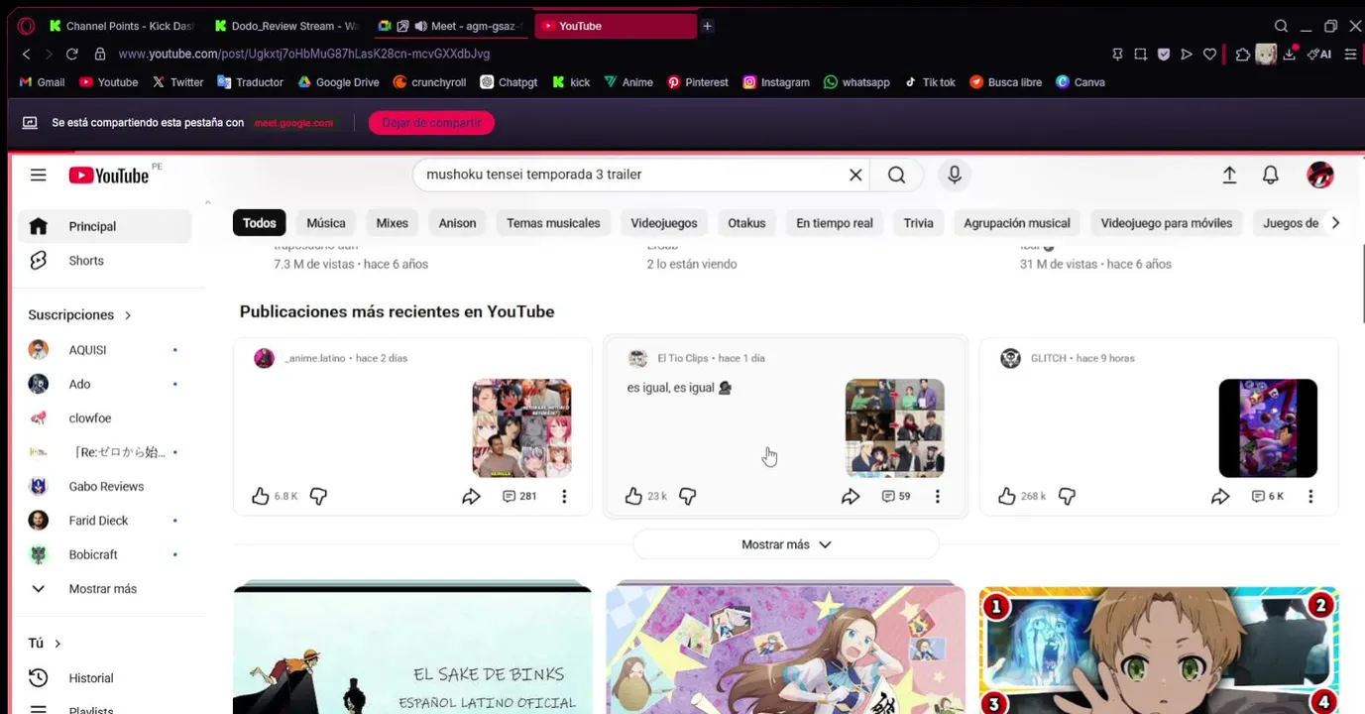The height and width of the screenshot is (714, 1365).
Task: Share the GLITCH post
Action: tap(1220, 496)
